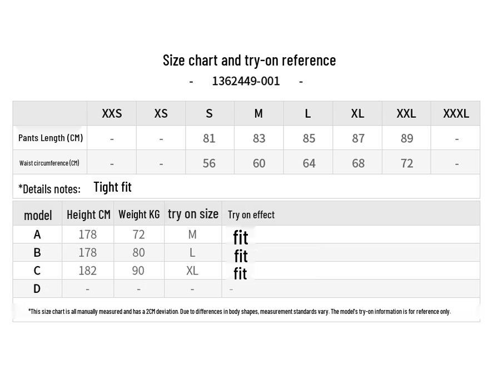Click waist circumference value 72

(x=406, y=163)
